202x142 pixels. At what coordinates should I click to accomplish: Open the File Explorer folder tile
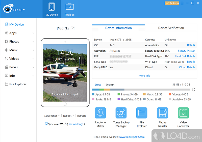pyautogui.click(x=142, y=113)
